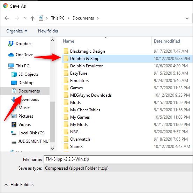Viewport: 193px width, 193px height.
Task: Select OneDrive cloud icon in sidebar
Action: (11, 55)
